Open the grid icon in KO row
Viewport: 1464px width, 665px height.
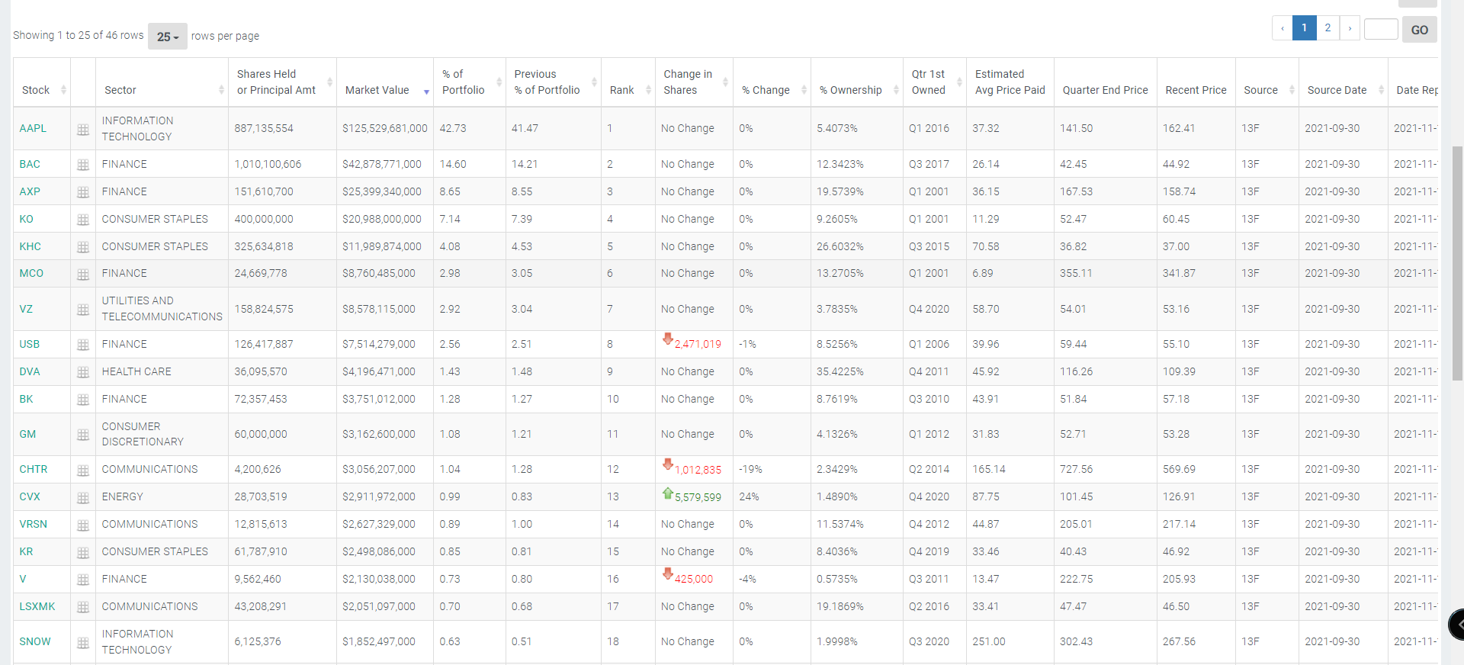[x=83, y=220]
